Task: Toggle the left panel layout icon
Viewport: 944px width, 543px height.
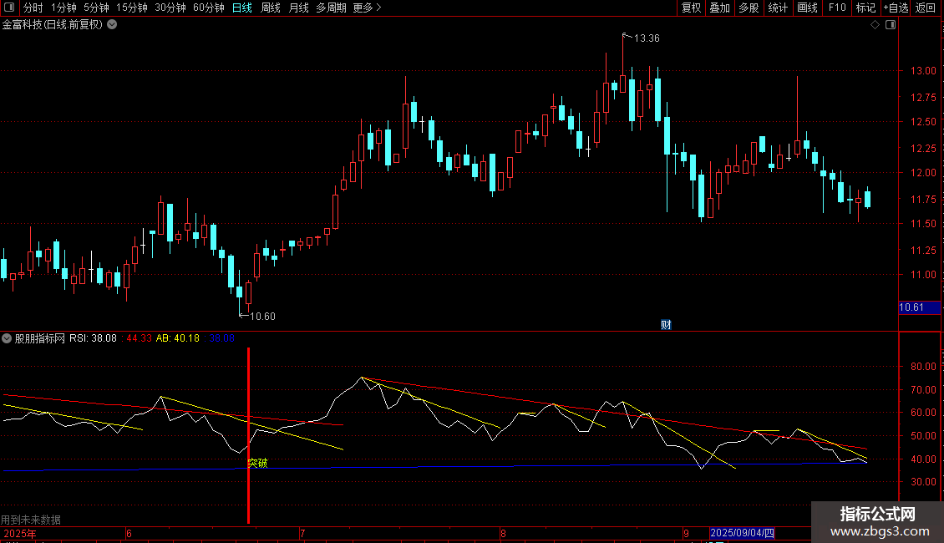Action: click(9, 8)
